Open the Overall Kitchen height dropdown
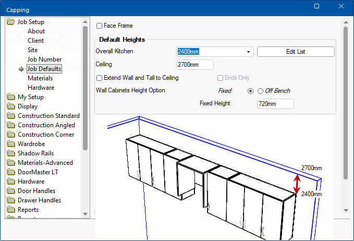 pyautogui.click(x=249, y=52)
